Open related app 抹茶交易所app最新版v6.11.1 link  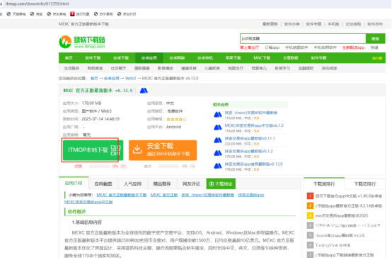pyautogui.click(x=250, y=138)
